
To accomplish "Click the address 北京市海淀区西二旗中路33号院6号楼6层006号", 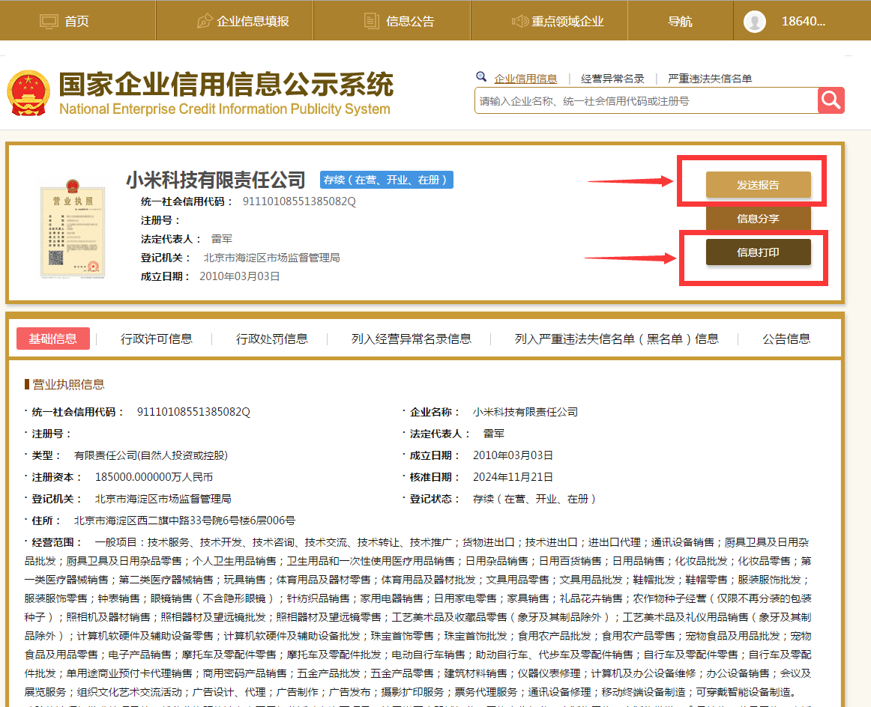I will click(184, 521).
